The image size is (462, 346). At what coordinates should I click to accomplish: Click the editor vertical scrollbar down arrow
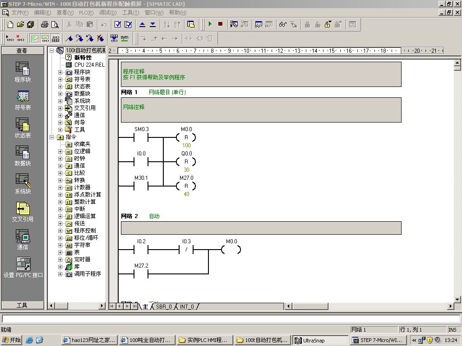[457, 299]
